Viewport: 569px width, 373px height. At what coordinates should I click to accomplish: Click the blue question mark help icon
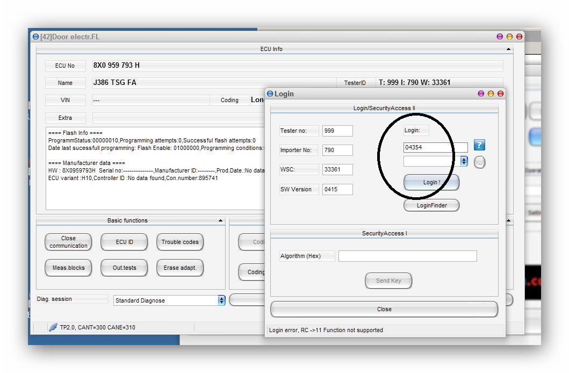(x=479, y=145)
